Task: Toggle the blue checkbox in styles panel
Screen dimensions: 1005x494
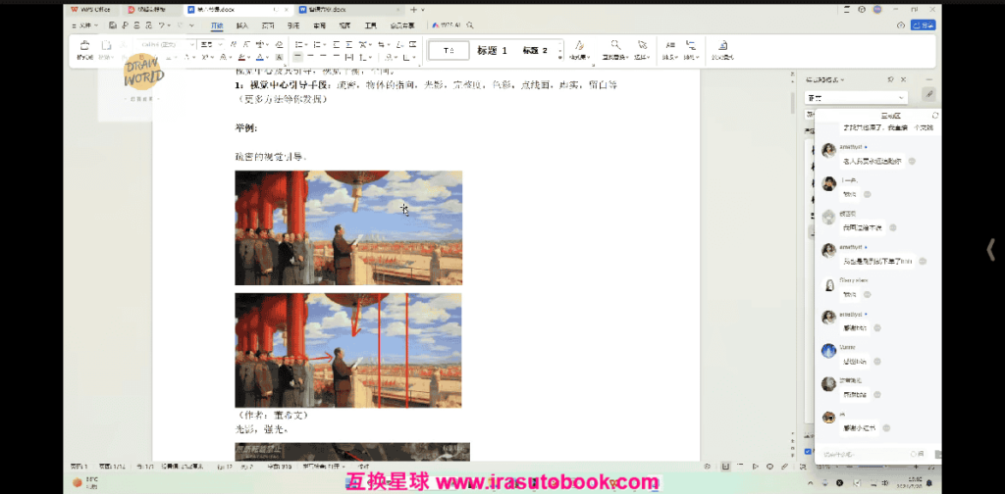Action: click(809, 451)
